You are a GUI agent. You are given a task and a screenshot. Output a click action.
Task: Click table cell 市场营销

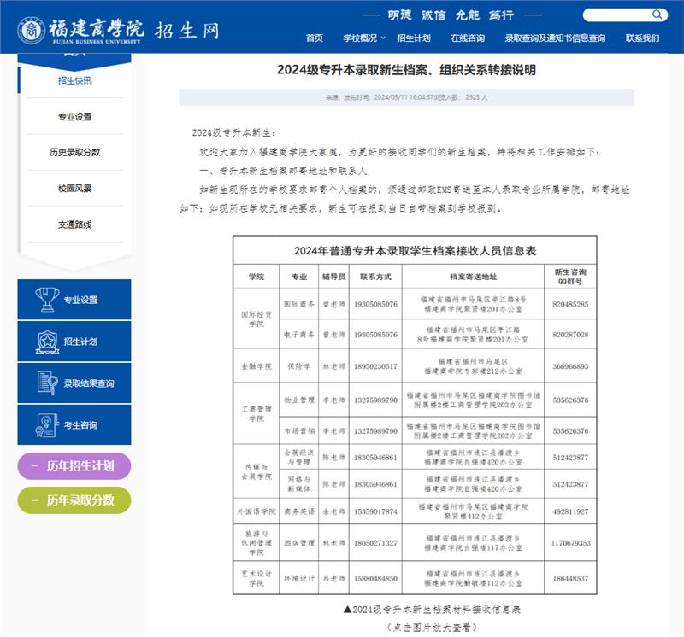(x=298, y=431)
